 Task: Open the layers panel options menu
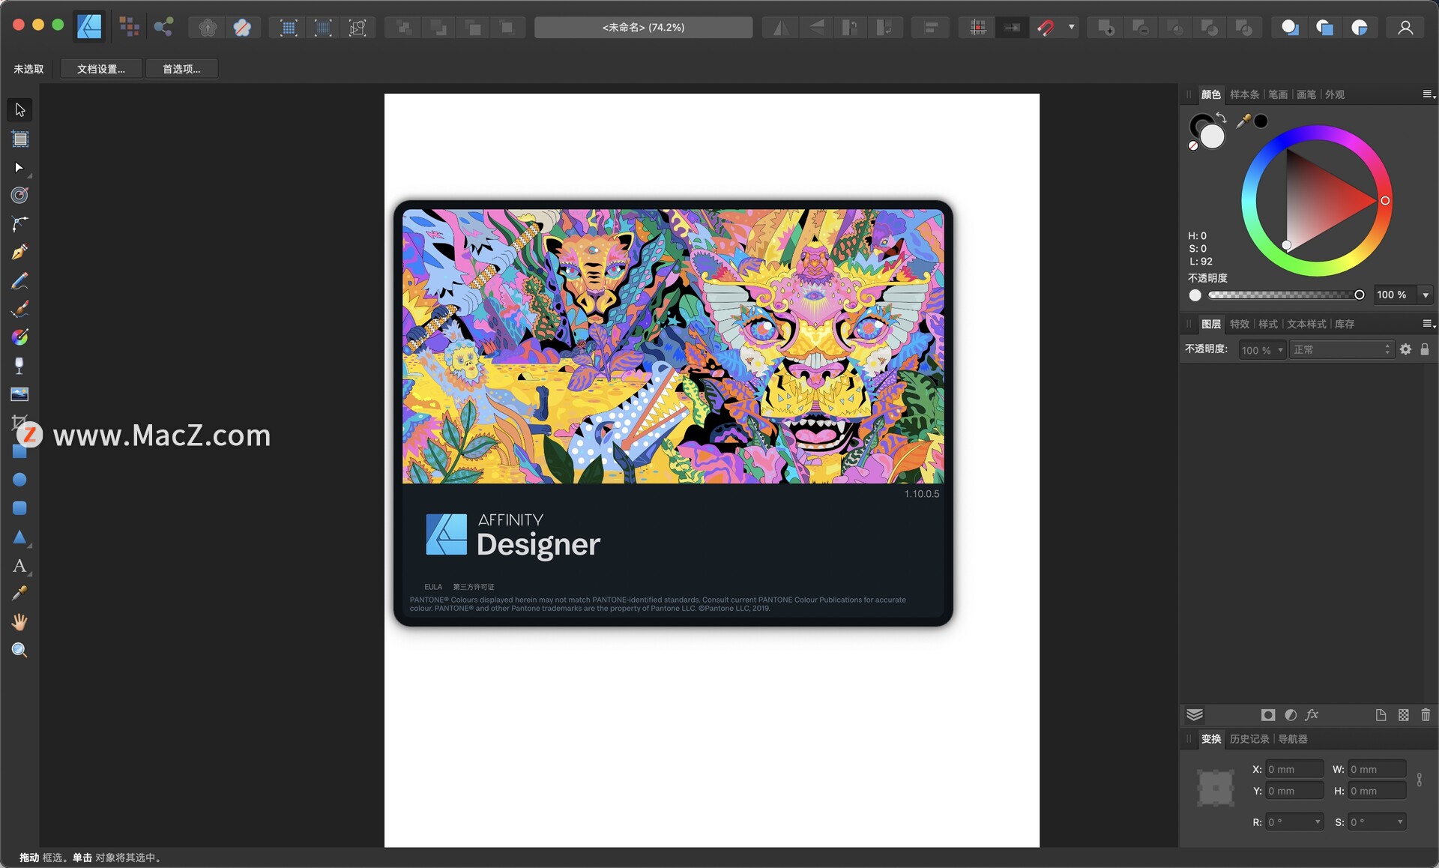point(1429,324)
